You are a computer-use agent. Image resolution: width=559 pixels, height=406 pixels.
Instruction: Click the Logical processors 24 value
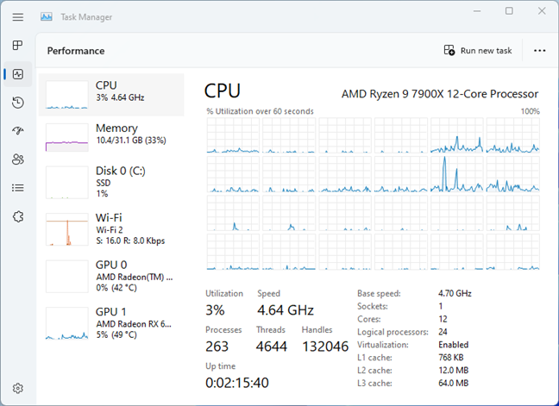click(443, 332)
